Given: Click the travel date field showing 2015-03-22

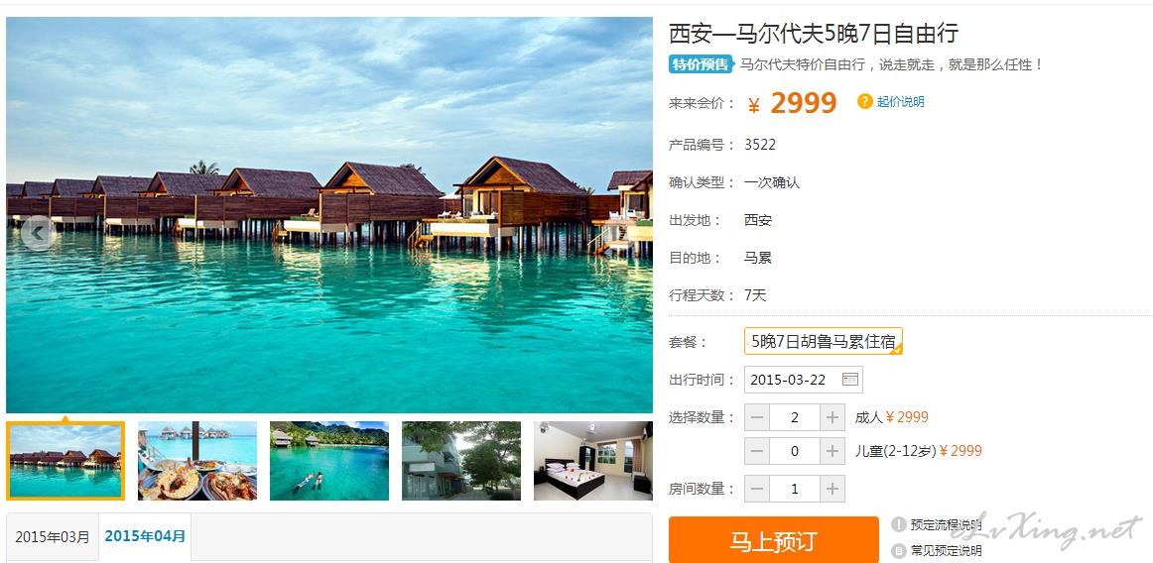Looking at the screenshot, I should [x=803, y=380].
